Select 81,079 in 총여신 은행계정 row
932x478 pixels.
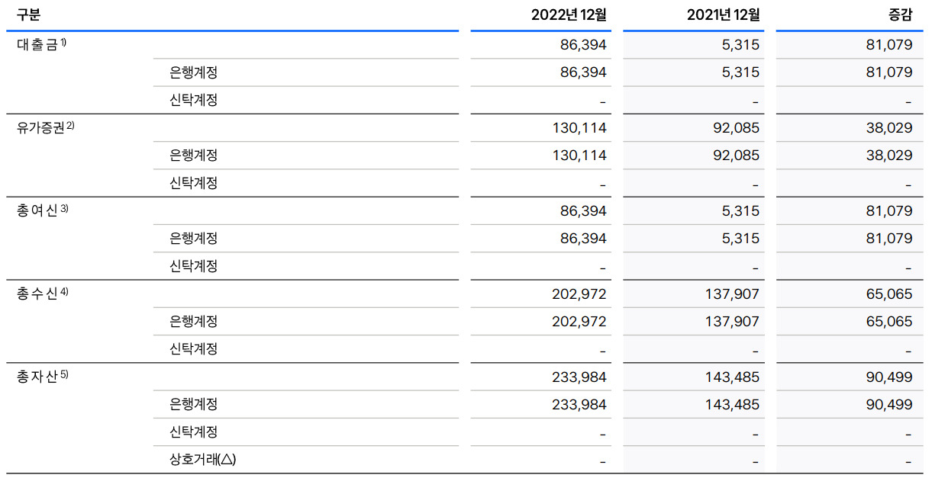[x=889, y=239]
